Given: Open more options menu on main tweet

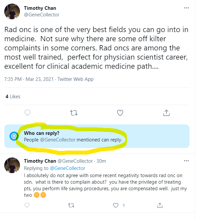Looking at the screenshot, I should tap(186, 8).
